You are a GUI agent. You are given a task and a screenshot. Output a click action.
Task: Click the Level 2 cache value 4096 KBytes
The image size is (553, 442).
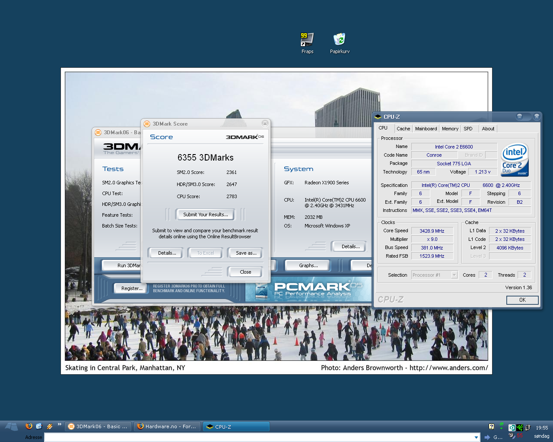tap(510, 248)
